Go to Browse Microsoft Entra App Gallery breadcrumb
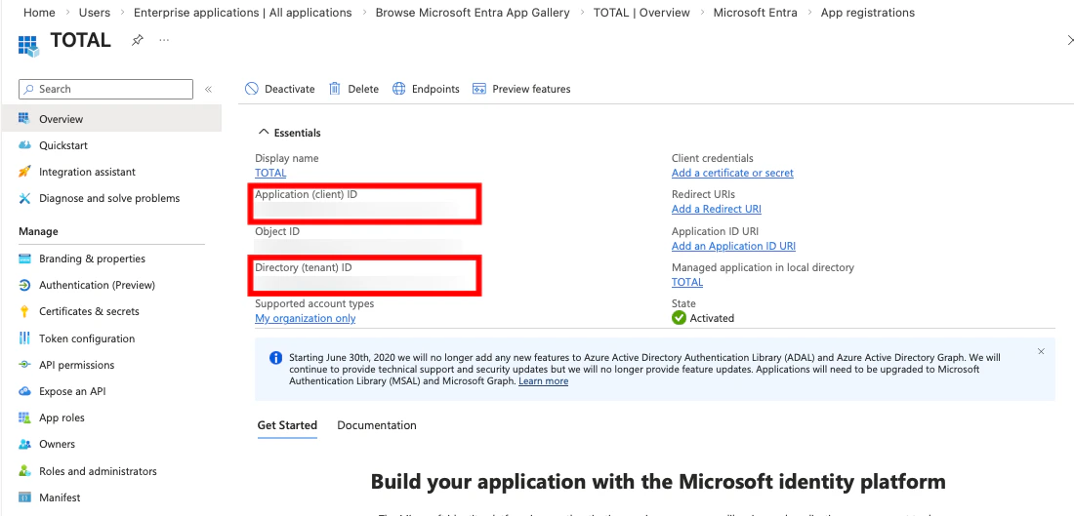Screen dimensions: 1074x516 [473, 13]
